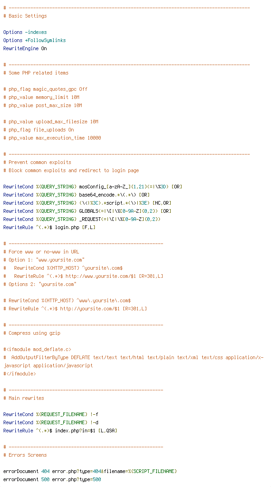Click the 'php_value max_execution_time 10000' line
This screenshot has height=487, width=271.
52,138
